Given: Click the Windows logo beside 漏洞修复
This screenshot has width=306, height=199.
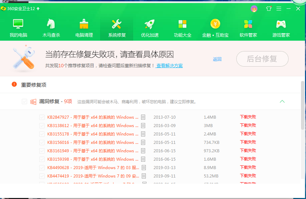Looking at the screenshot, I should coord(34,102).
